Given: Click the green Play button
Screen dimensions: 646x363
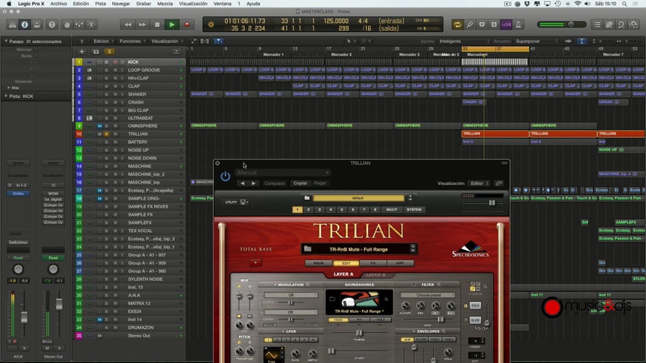Looking at the screenshot, I should pos(172,25).
